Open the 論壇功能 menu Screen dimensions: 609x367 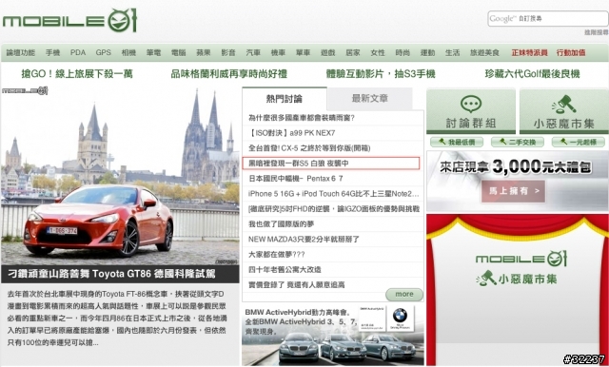[x=21, y=52]
